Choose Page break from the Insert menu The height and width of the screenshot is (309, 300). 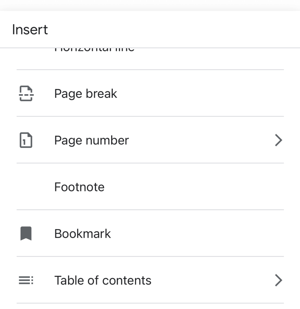pos(85,93)
